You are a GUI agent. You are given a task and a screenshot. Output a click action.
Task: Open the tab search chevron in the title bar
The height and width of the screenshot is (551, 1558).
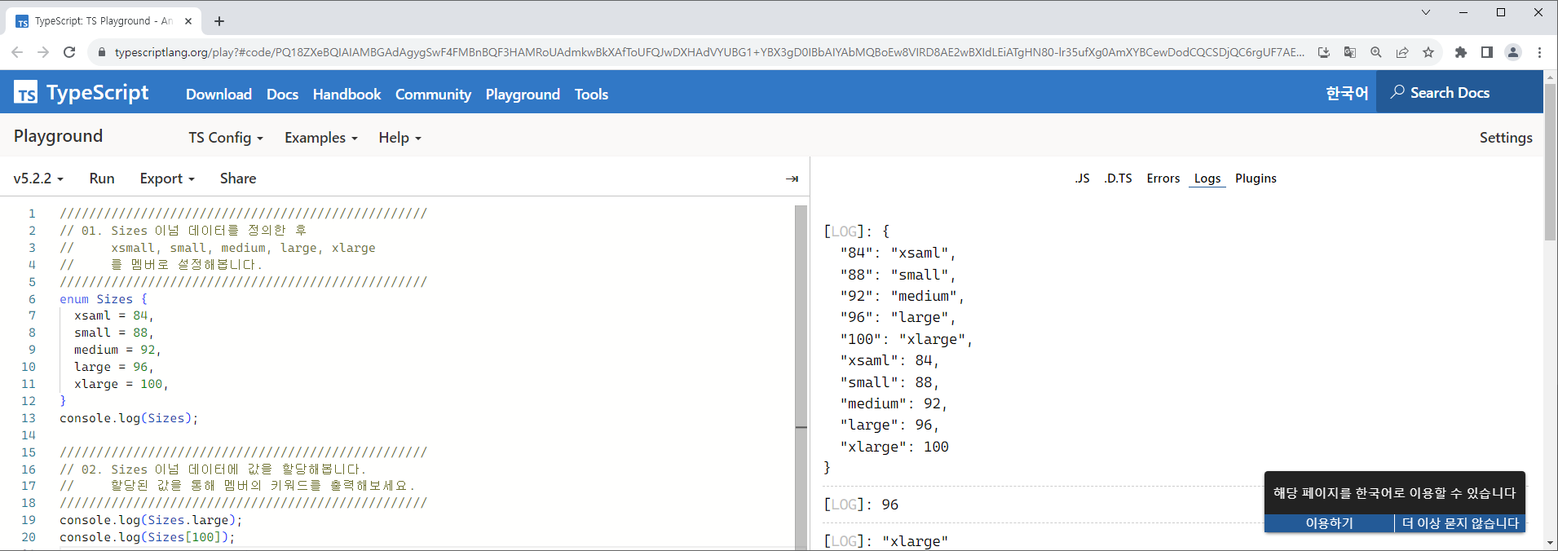pos(1426,12)
